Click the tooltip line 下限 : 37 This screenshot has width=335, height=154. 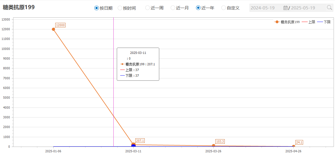click(130, 76)
